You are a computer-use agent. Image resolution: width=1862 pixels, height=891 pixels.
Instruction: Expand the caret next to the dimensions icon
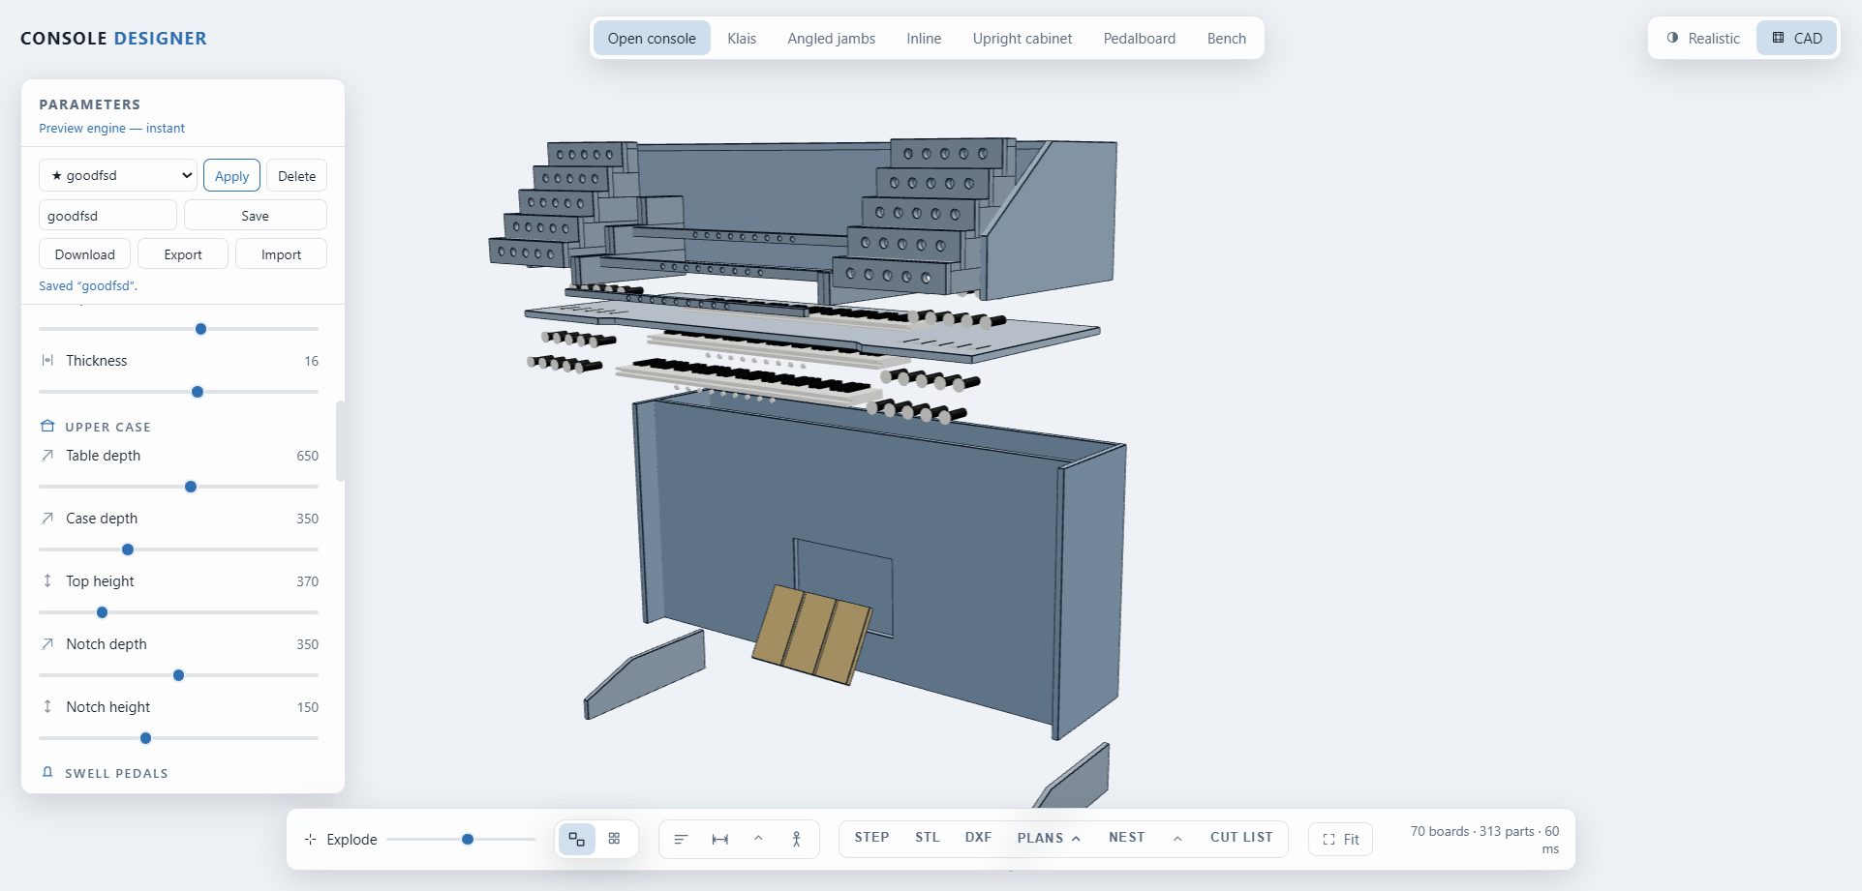758,839
